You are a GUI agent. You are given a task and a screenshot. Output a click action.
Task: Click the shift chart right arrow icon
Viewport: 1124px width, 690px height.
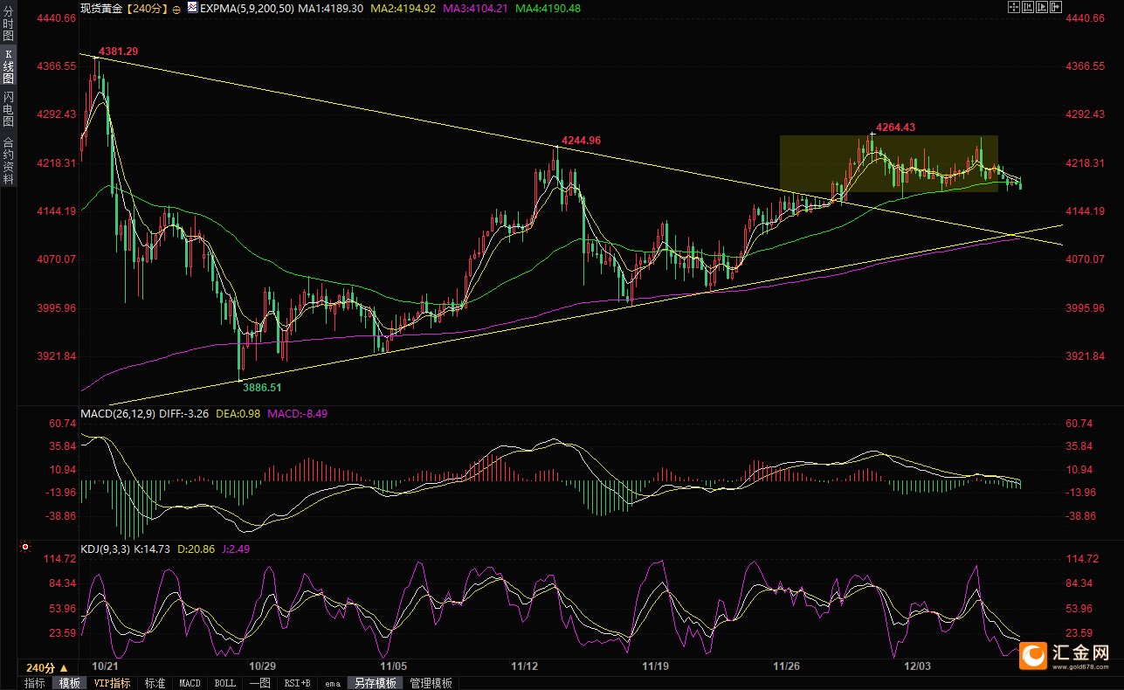point(1056,7)
